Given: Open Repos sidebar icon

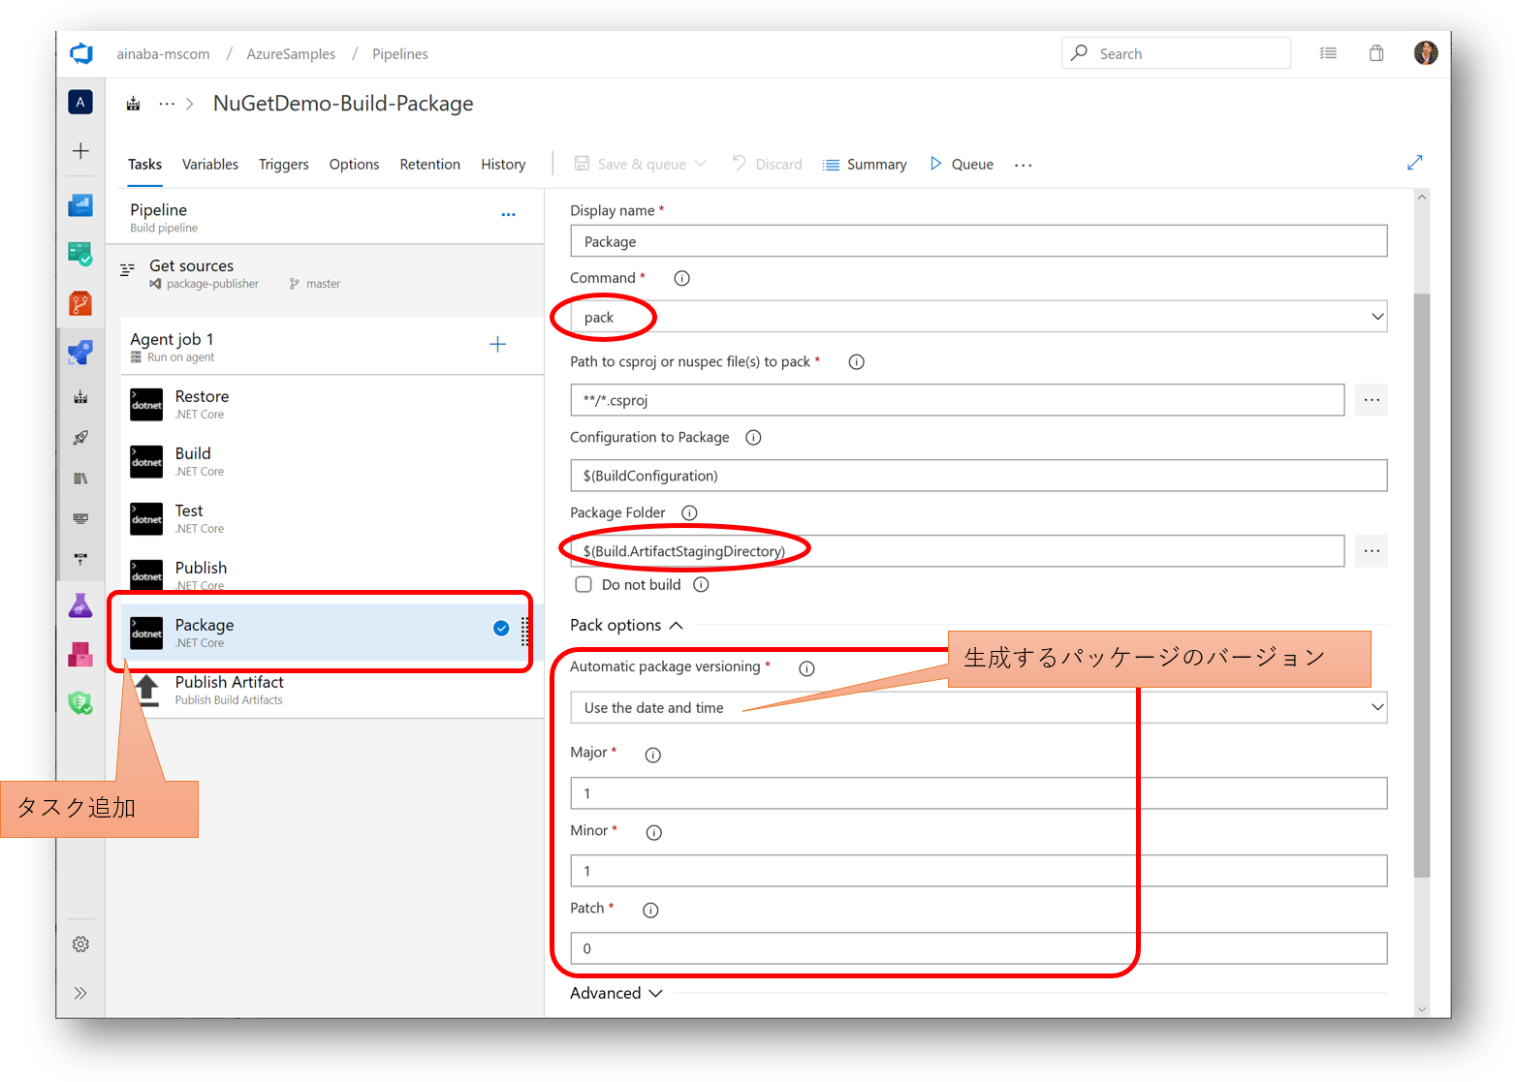Looking at the screenshot, I should [80, 303].
